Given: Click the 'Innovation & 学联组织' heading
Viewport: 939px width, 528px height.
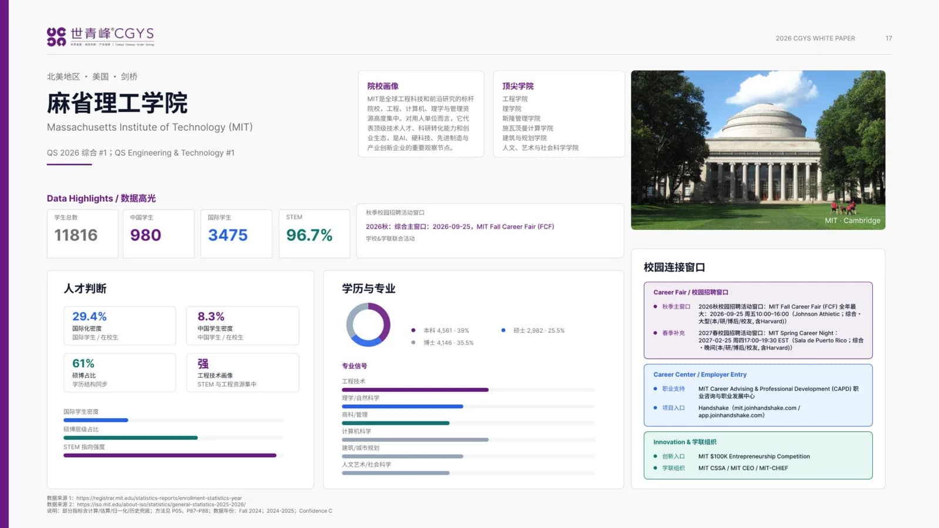Looking at the screenshot, I should pyautogui.click(x=685, y=442).
